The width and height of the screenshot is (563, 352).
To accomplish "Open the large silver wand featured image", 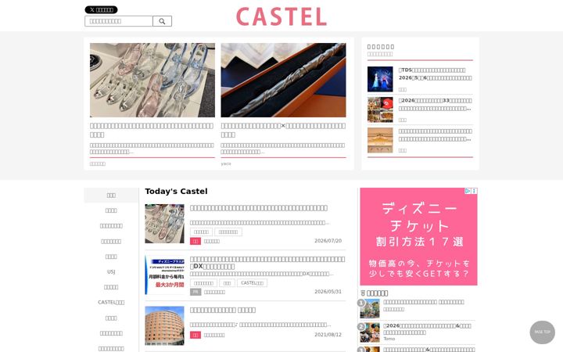I will (x=283, y=80).
